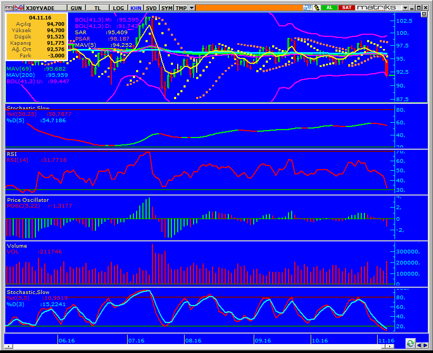This screenshot has width=433, height=353.
Task: Click the green reload icon at bottom right
Action: click(x=410, y=344)
